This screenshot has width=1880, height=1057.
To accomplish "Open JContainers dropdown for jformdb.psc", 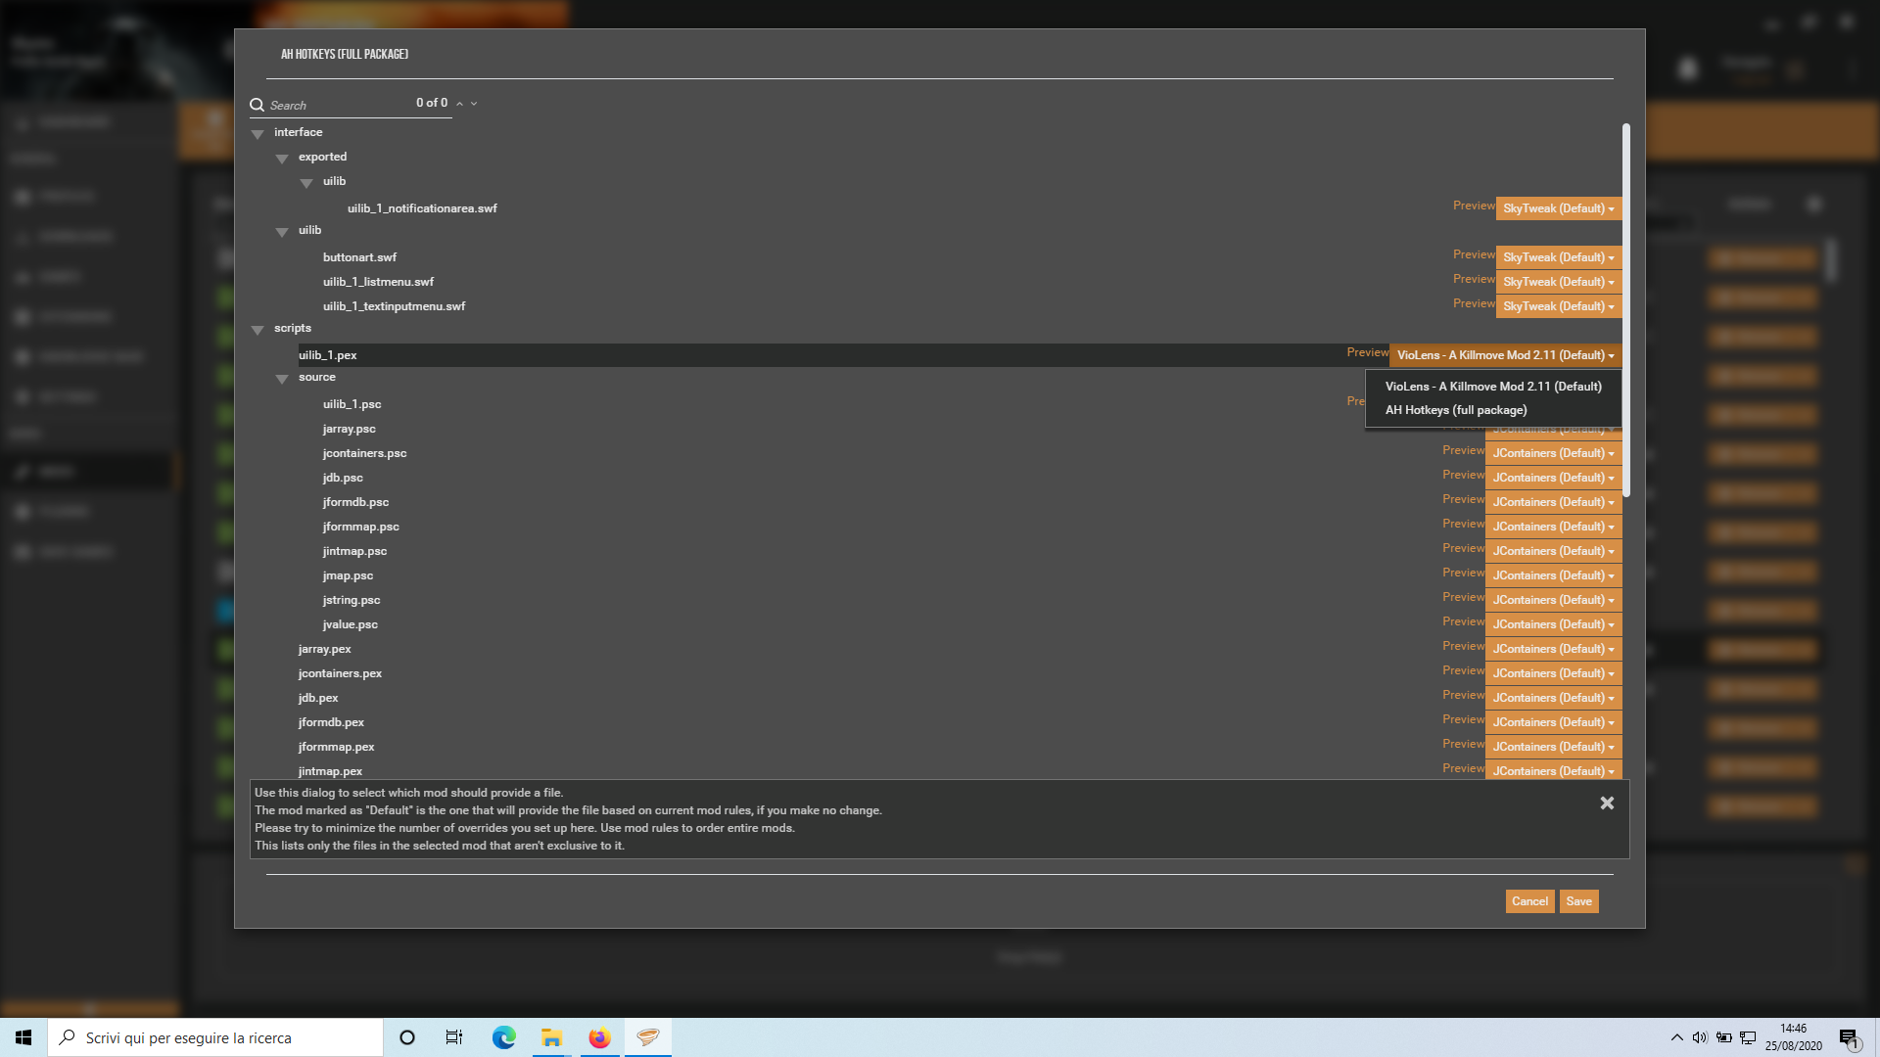I will [x=1554, y=502].
